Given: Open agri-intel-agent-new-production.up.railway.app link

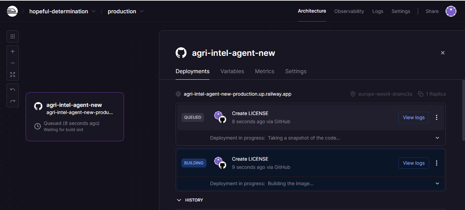Looking at the screenshot, I should click(x=237, y=94).
